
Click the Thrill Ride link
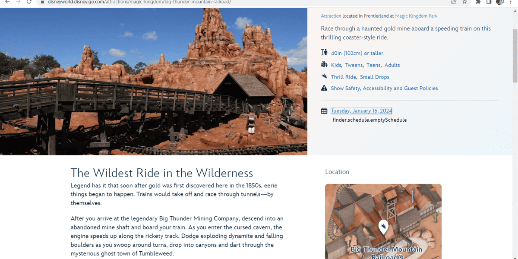coord(343,77)
